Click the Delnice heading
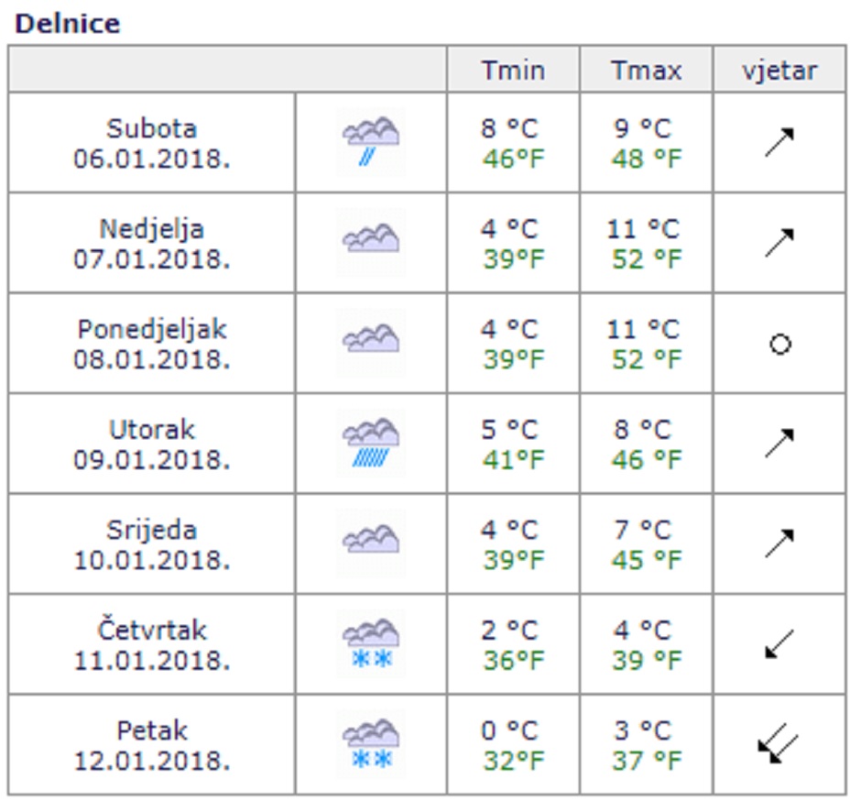Viewport: 861px width, 812px height. (x=68, y=23)
